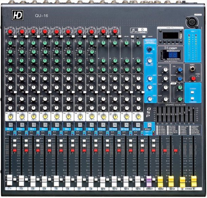The image size is (207, 198).
Task: Toggle the LINE/MP3 switch near Bluetooth logo
Action: pyautogui.click(x=144, y=37)
